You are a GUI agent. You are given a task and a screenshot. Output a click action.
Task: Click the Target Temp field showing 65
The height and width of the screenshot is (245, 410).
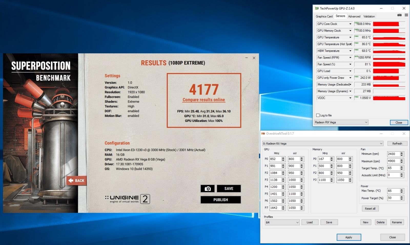(x=393, y=168)
